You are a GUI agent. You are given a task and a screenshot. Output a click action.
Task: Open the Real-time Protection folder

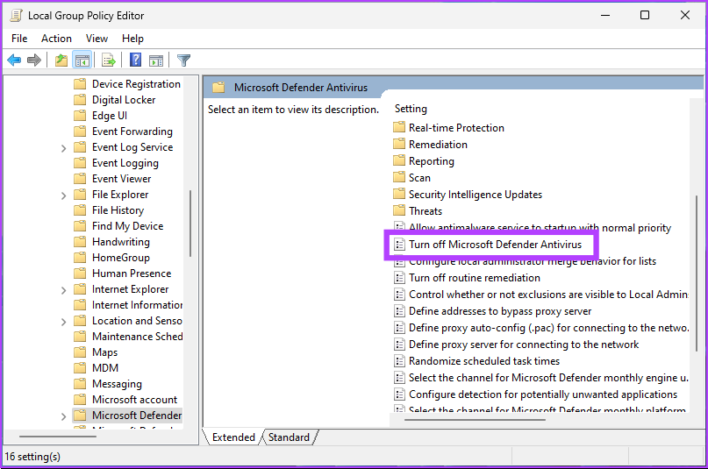tap(455, 128)
